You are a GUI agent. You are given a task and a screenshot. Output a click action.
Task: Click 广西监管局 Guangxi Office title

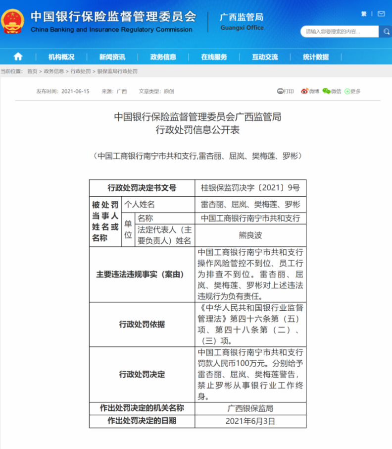coord(242,21)
